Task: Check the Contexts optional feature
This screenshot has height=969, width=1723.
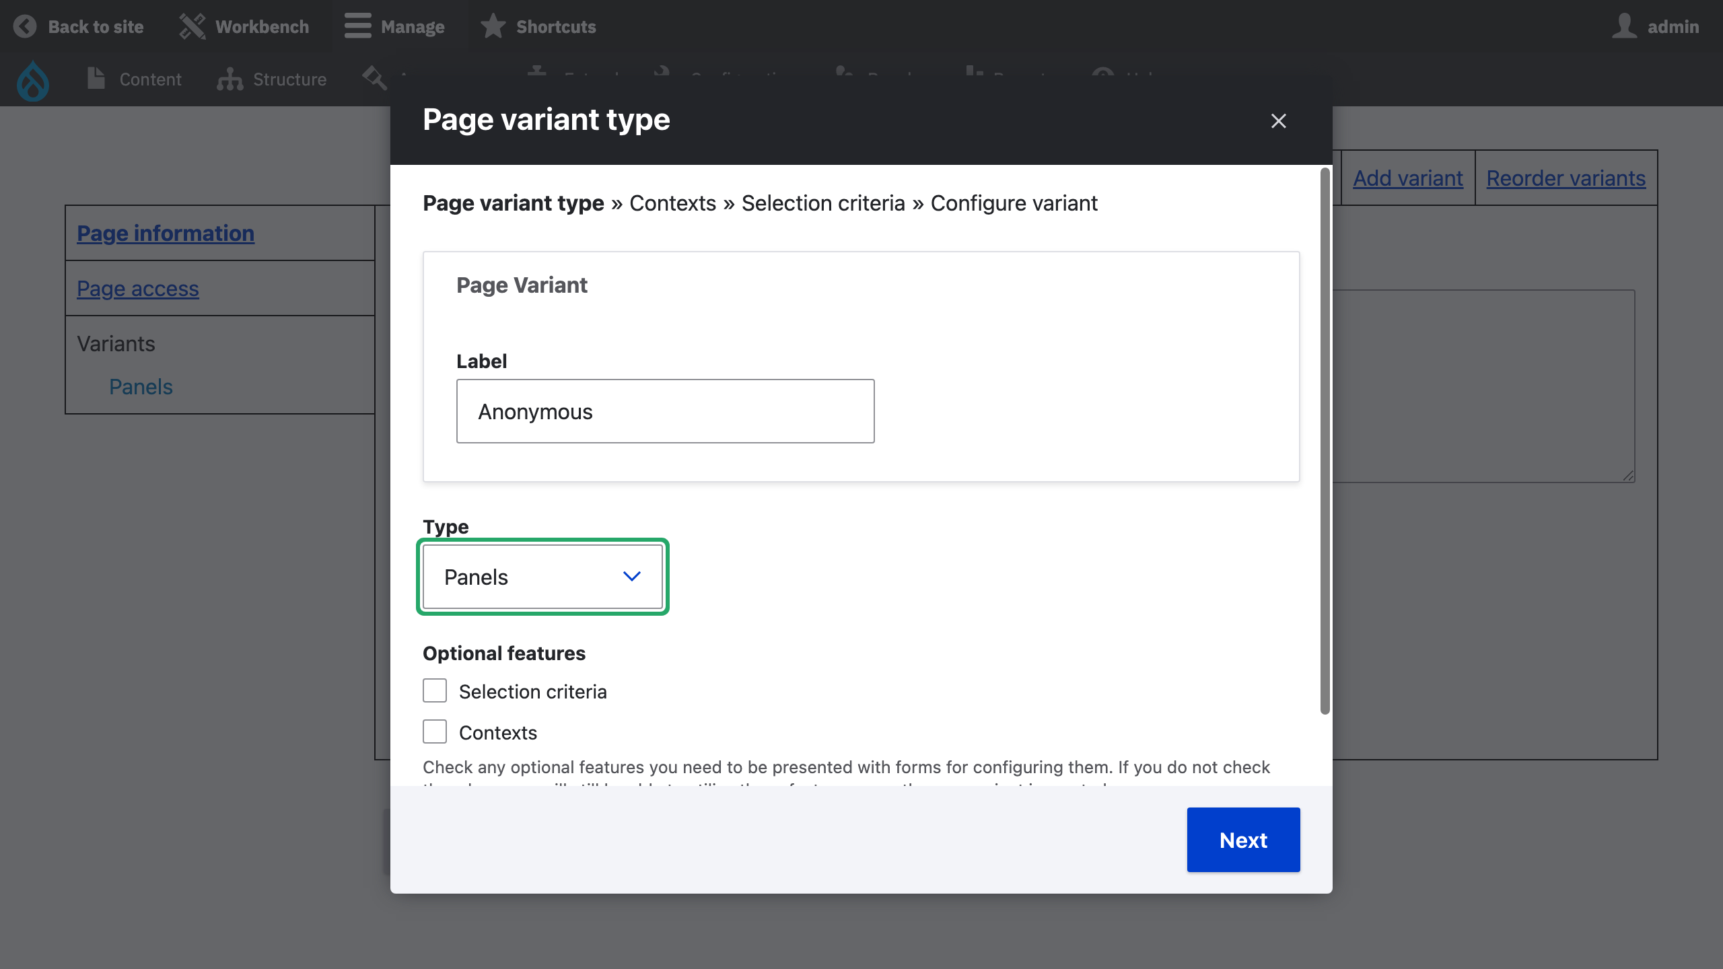Action: click(434, 731)
